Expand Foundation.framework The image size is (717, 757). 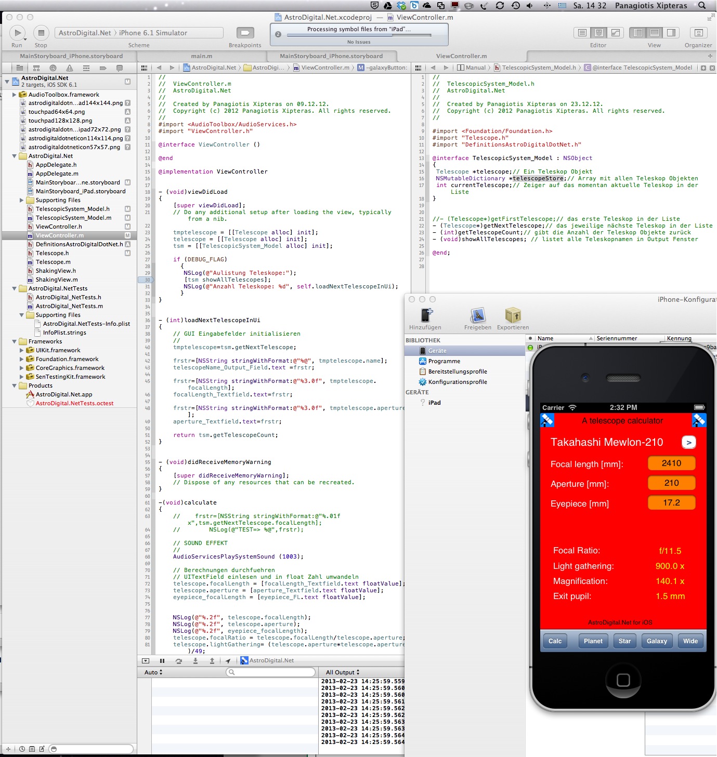click(22, 359)
